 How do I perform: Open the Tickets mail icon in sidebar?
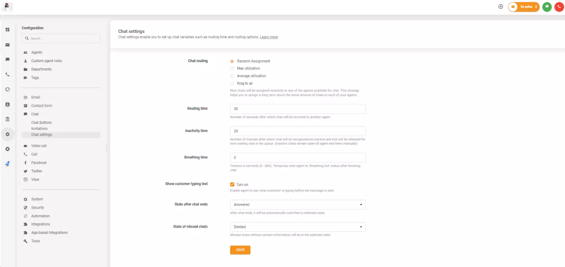pyautogui.click(x=7, y=44)
